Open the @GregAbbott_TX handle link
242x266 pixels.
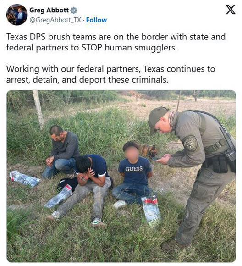[55, 20]
